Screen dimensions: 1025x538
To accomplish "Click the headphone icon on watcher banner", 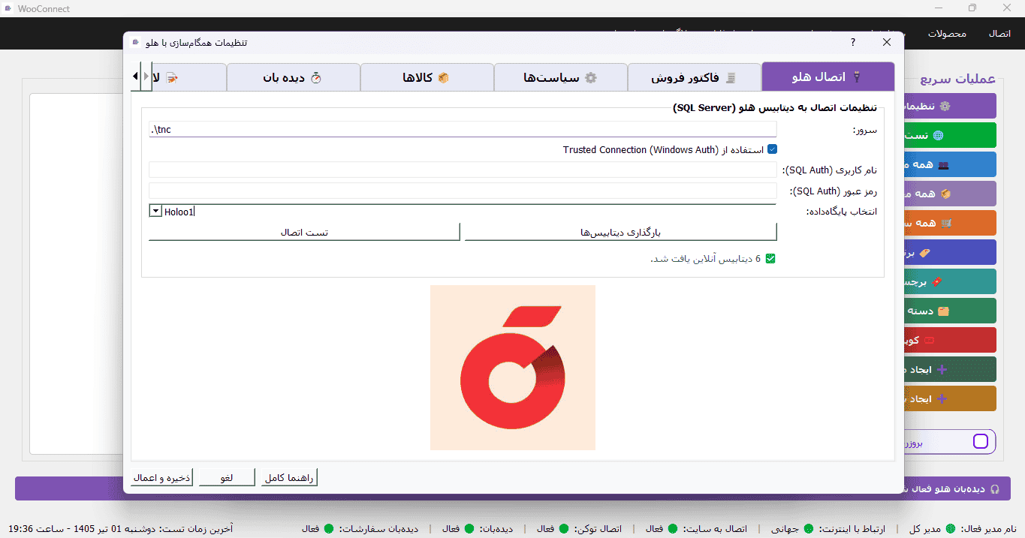I will click(x=995, y=488).
